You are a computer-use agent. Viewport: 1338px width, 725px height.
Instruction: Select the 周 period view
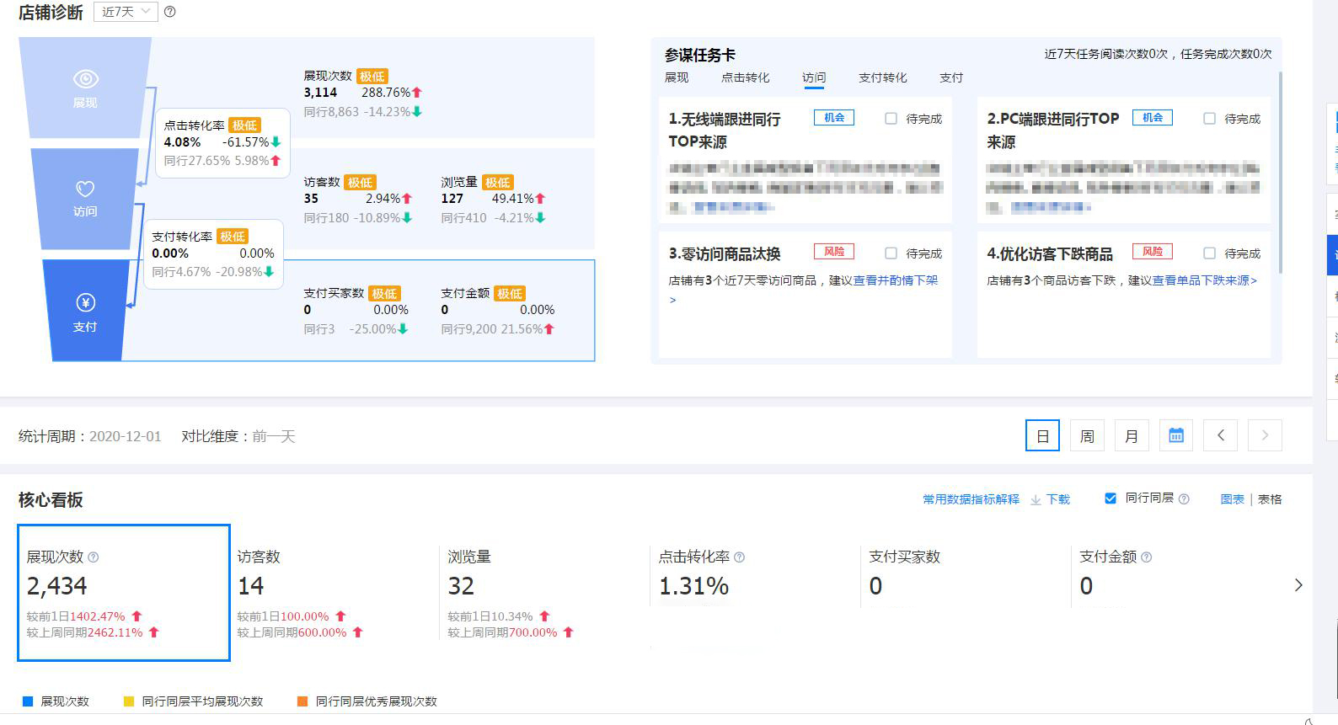tap(1087, 435)
